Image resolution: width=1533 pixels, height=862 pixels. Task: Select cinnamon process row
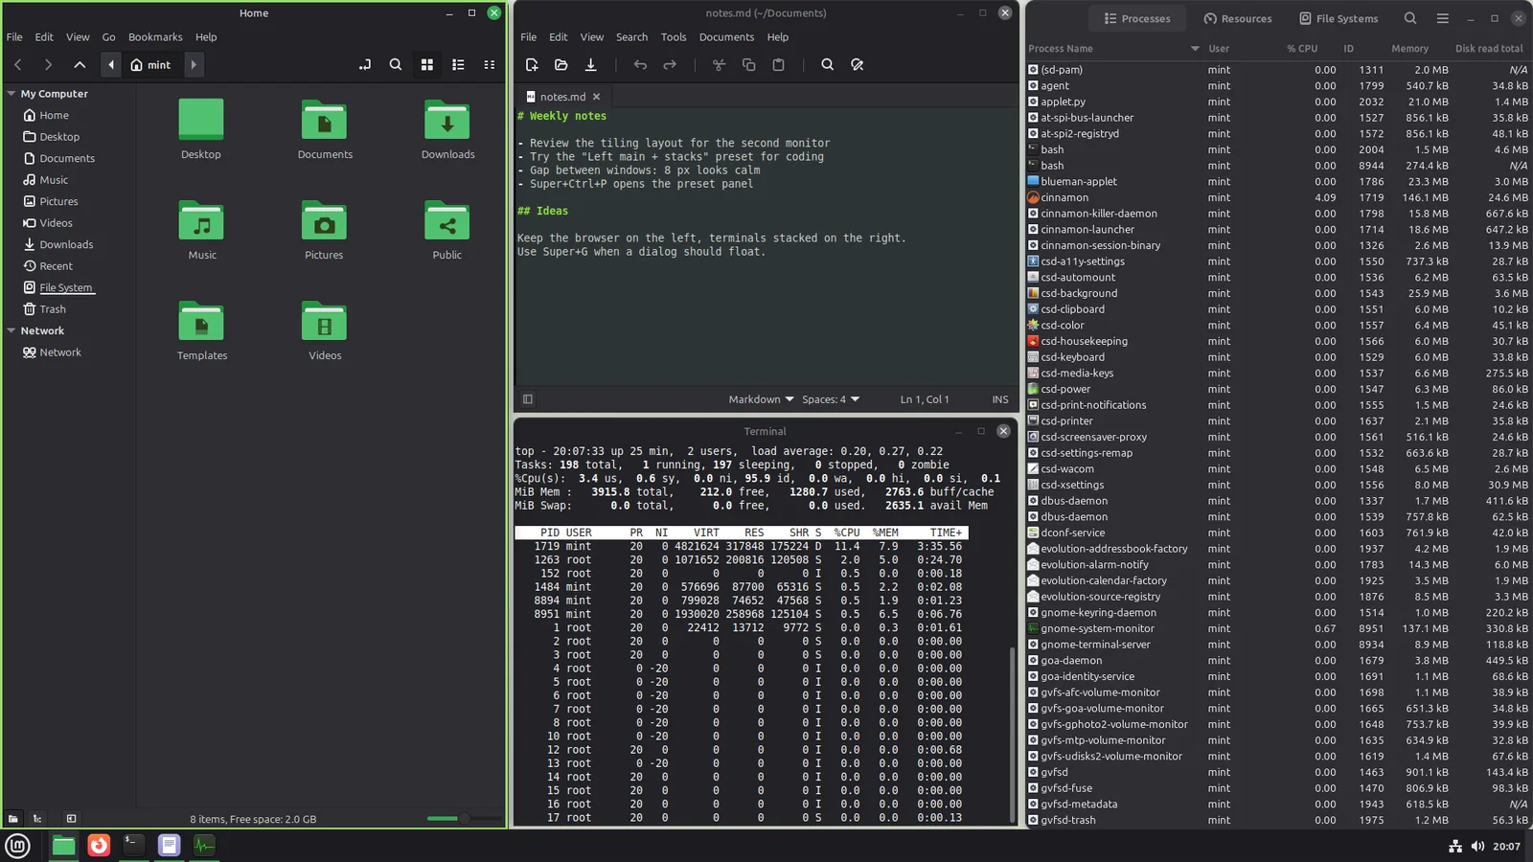click(x=1278, y=197)
